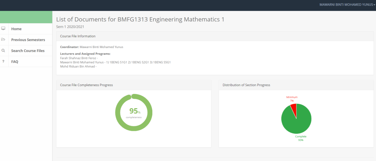Image resolution: width=376 pixels, height=161 pixels.
Task: Click the Minimum 7% chart label
Action: [292, 99]
